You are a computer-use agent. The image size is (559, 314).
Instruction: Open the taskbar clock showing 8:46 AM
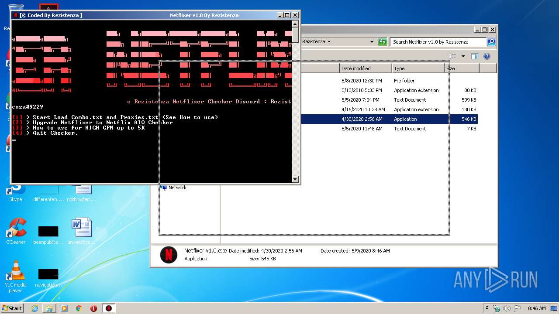click(x=537, y=308)
